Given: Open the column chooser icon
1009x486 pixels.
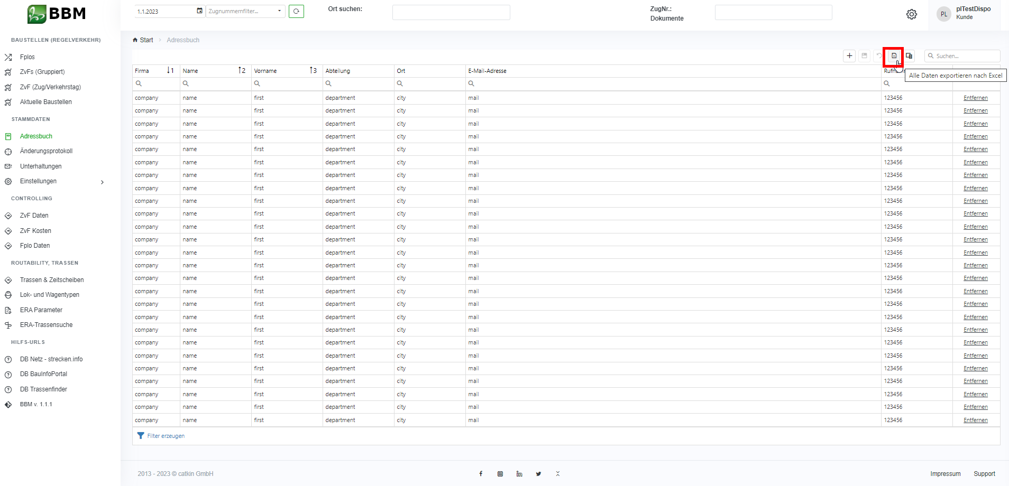Looking at the screenshot, I should click(909, 56).
